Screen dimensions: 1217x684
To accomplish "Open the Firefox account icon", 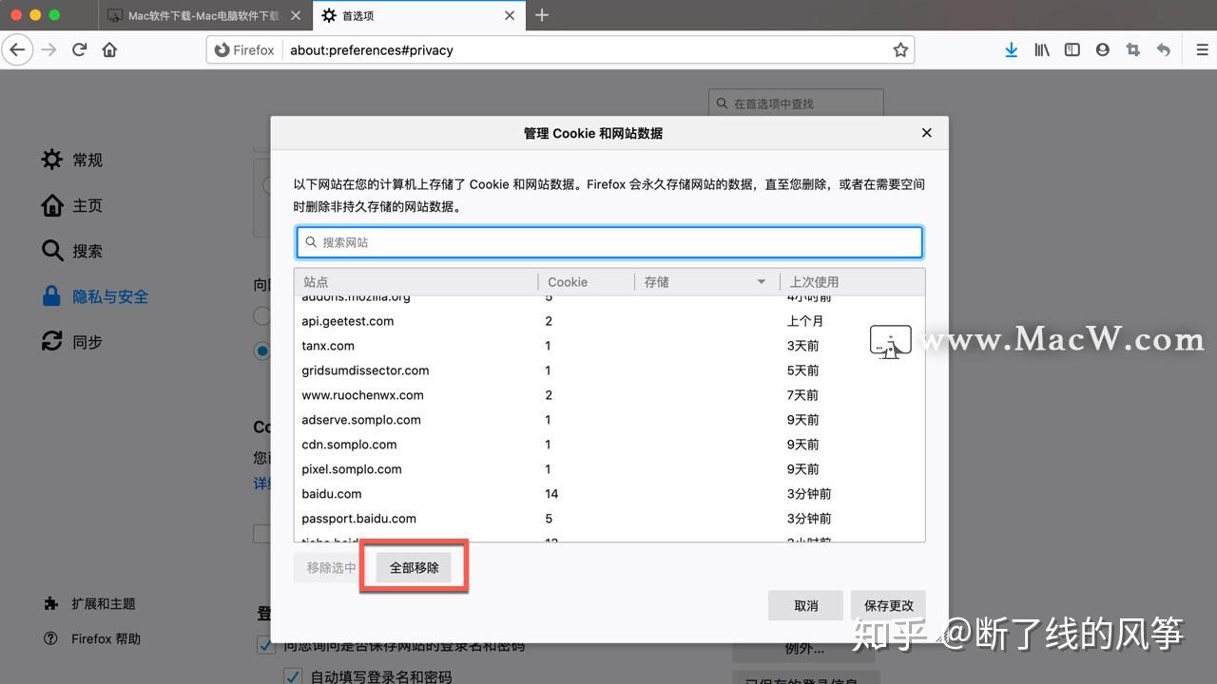I will 1102,49.
